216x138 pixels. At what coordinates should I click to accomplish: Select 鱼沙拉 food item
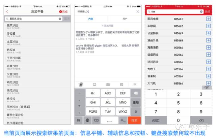[x=37, y=100]
